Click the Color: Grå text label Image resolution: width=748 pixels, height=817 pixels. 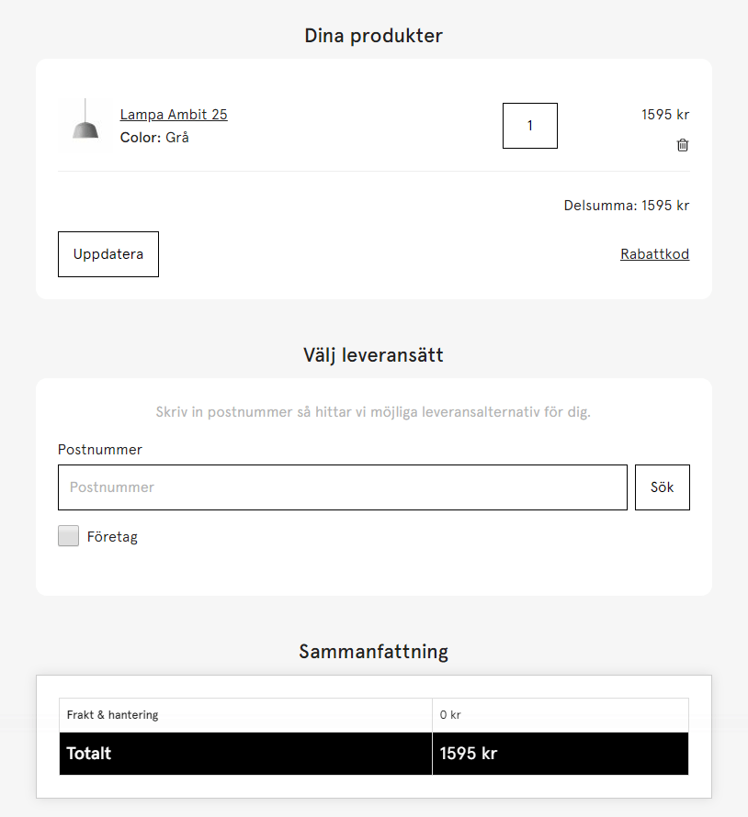tap(153, 137)
